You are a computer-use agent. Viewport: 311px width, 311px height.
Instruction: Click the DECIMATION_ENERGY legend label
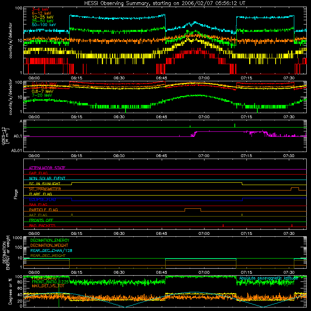(50, 240)
